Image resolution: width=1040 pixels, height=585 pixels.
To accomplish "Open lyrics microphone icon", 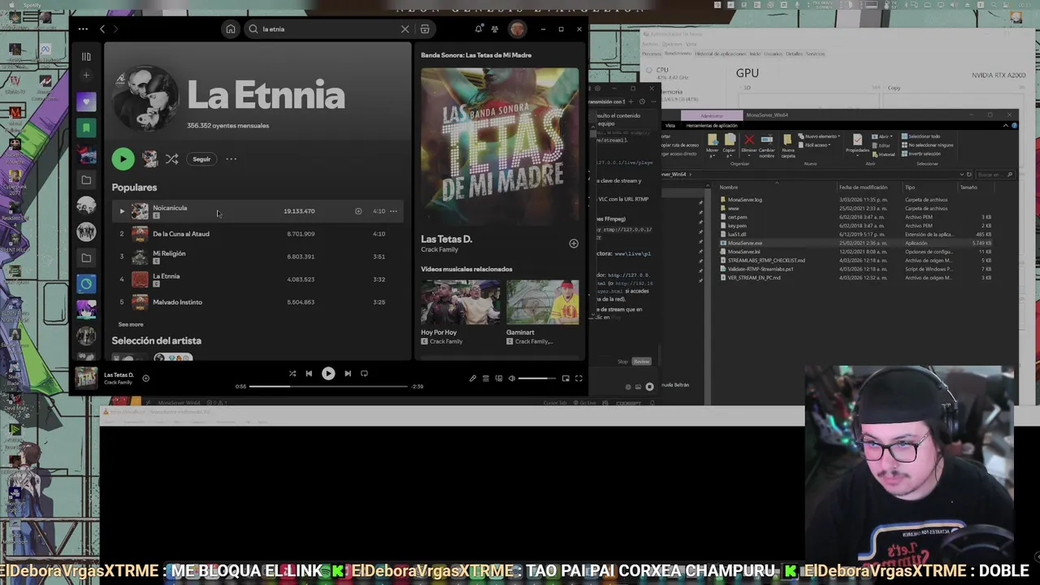I will pos(473,379).
